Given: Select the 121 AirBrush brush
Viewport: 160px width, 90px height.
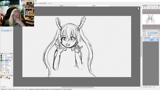Looking at the screenshot, I should [x=6, y=62].
